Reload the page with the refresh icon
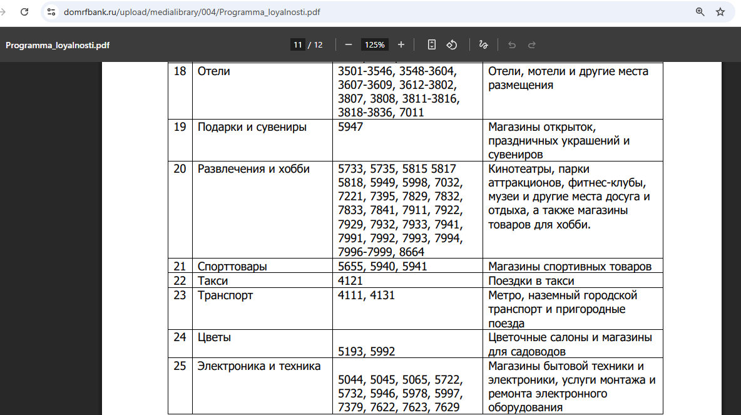Viewport: 741px width, 415px height. point(24,12)
